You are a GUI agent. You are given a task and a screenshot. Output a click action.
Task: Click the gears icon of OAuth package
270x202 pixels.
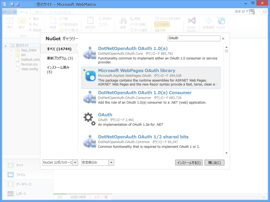coord(89,119)
